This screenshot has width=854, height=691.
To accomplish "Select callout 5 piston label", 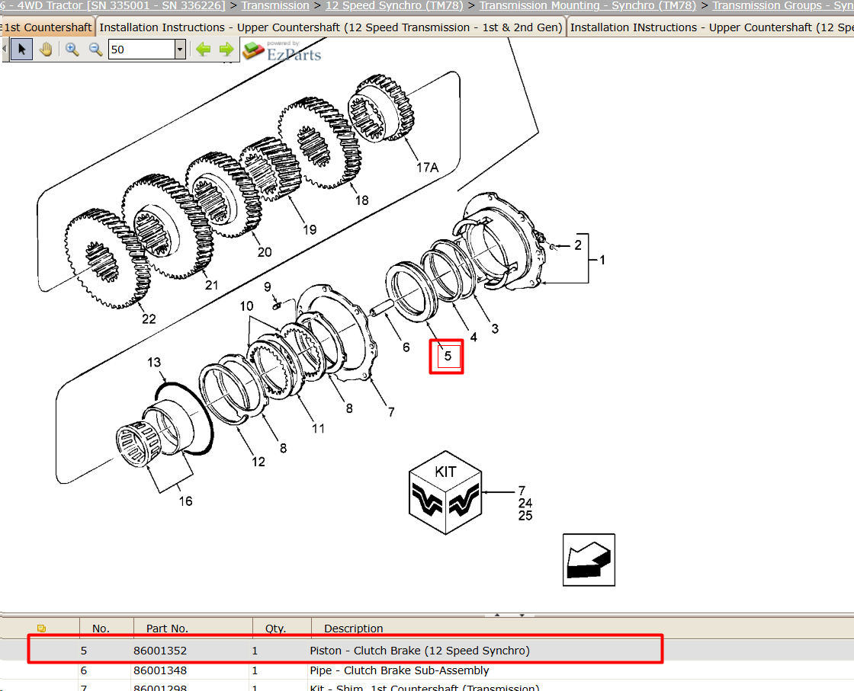I will tap(448, 357).
